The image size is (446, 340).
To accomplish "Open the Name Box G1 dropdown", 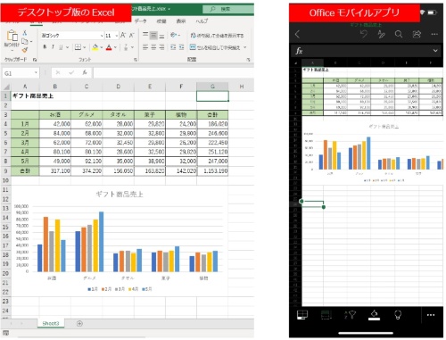I will pyautogui.click(x=36, y=73).
